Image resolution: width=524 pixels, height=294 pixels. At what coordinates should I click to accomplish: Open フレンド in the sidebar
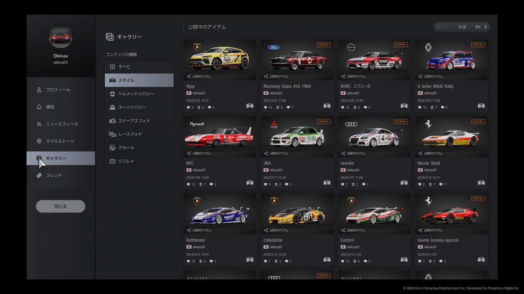coord(61,176)
